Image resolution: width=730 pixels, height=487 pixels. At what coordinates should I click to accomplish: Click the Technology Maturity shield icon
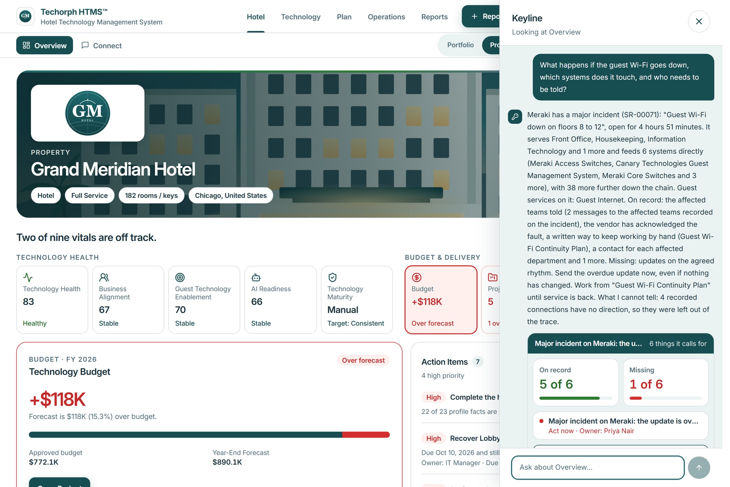[332, 277]
